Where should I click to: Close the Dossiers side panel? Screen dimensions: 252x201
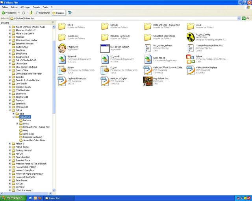[x=52, y=22]
